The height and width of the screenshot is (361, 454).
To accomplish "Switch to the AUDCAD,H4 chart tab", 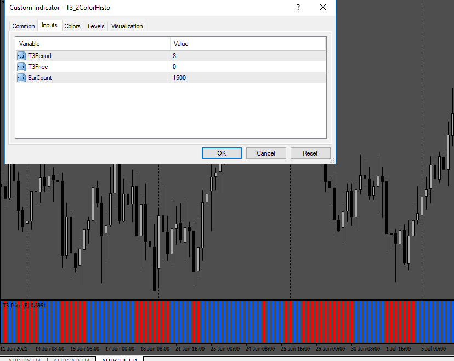I will (x=71, y=359).
